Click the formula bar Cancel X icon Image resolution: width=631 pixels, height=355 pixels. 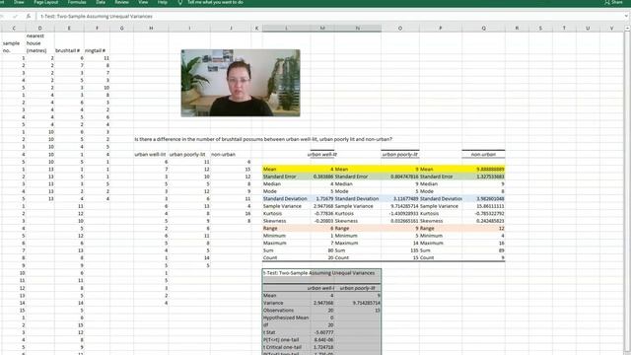[2, 16]
